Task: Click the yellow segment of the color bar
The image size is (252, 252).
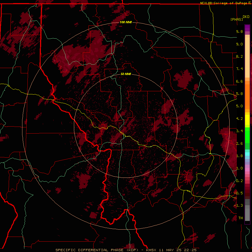Action: [247, 120]
